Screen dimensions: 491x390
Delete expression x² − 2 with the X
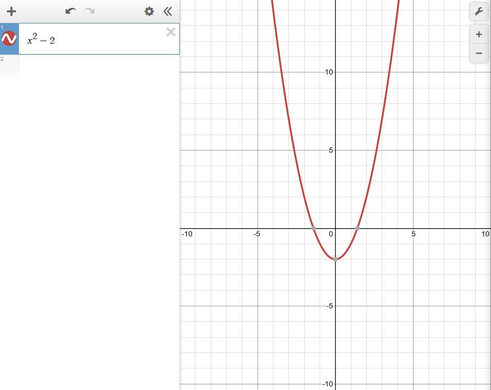coord(171,32)
